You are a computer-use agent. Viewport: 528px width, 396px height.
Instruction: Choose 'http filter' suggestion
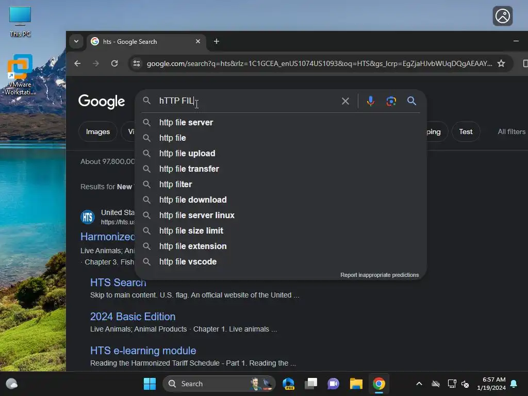(x=281, y=184)
